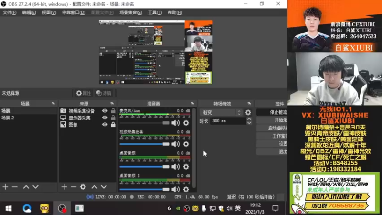Click the mixer panel vertical scrollbar
Screen dimensions: 382x215
pyautogui.click(x=194, y=148)
